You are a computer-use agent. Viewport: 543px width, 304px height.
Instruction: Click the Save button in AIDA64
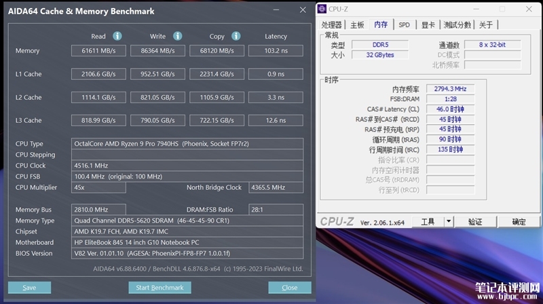29,288
